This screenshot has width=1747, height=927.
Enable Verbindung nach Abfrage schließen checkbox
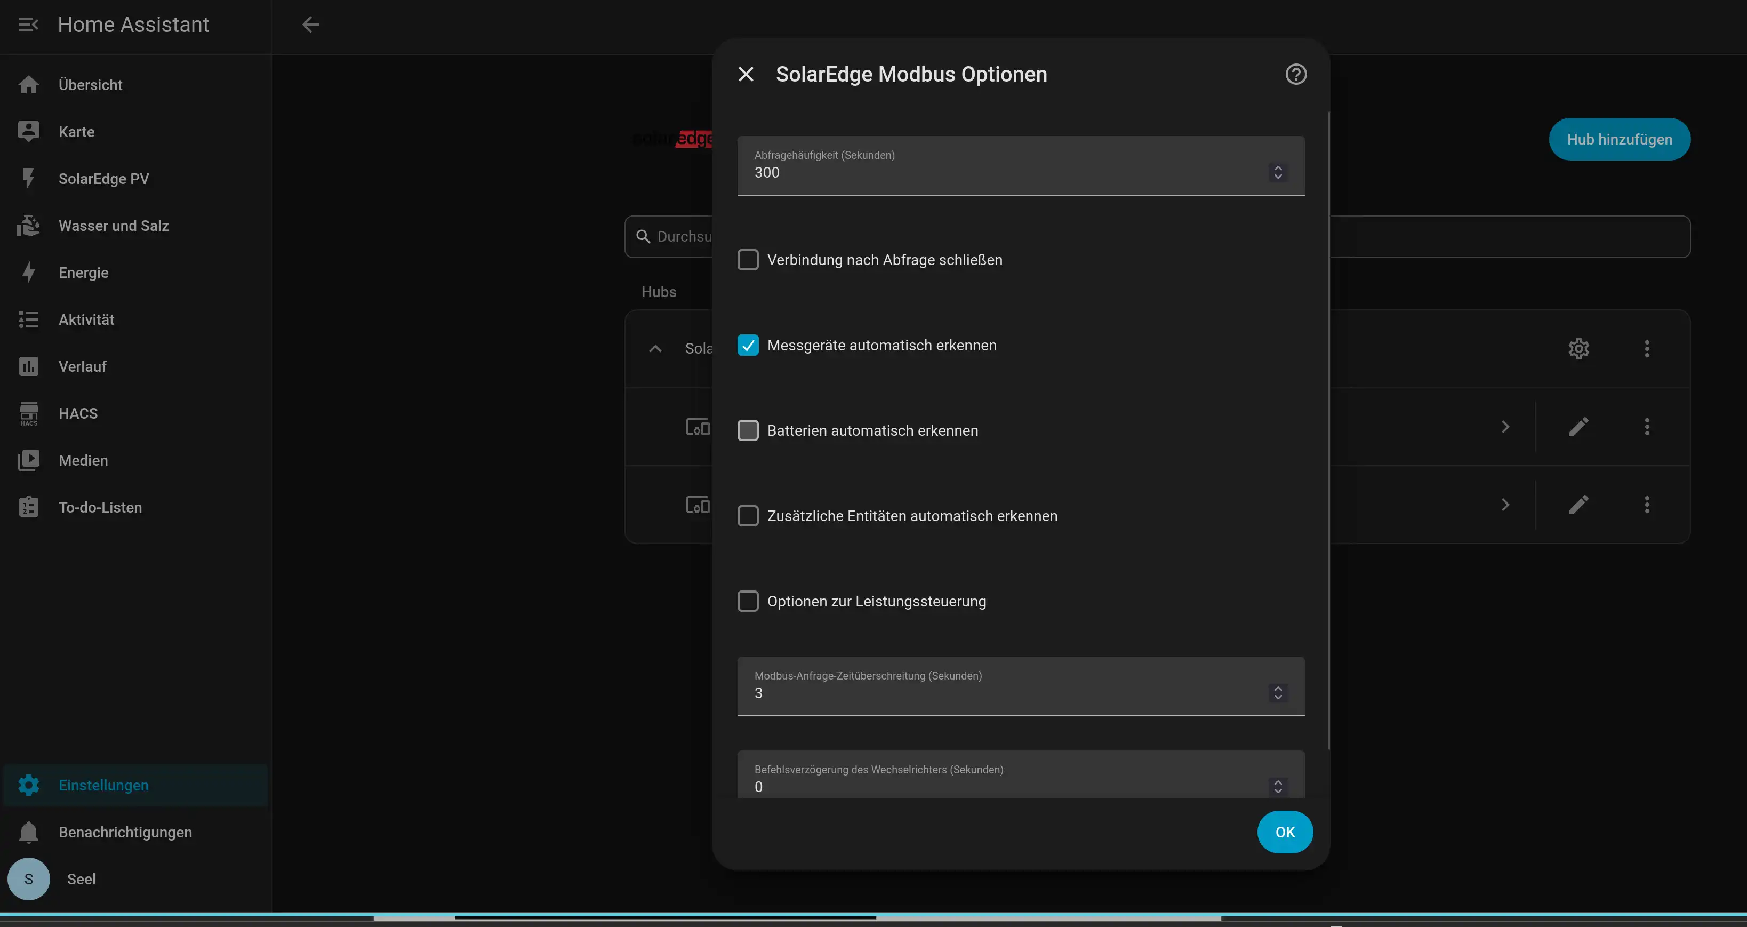tap(747, 260)
